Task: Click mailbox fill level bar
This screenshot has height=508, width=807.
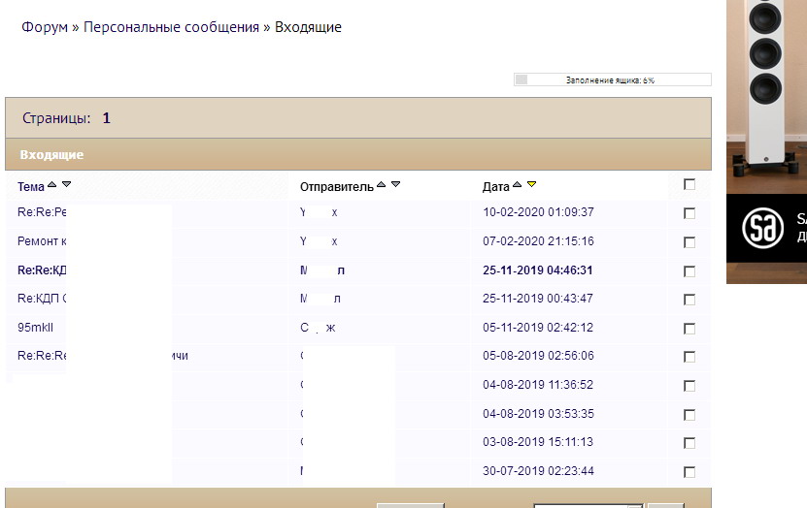Action: point(612,80)
